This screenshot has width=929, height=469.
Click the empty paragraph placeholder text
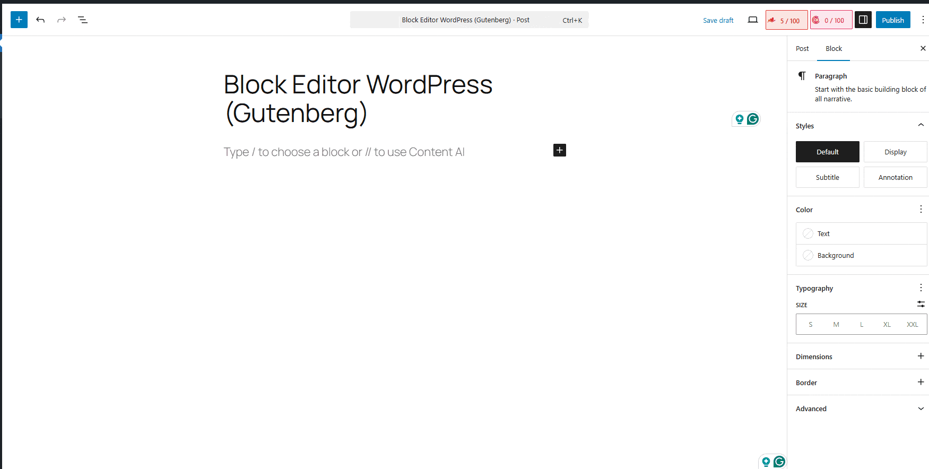point(344,152)
